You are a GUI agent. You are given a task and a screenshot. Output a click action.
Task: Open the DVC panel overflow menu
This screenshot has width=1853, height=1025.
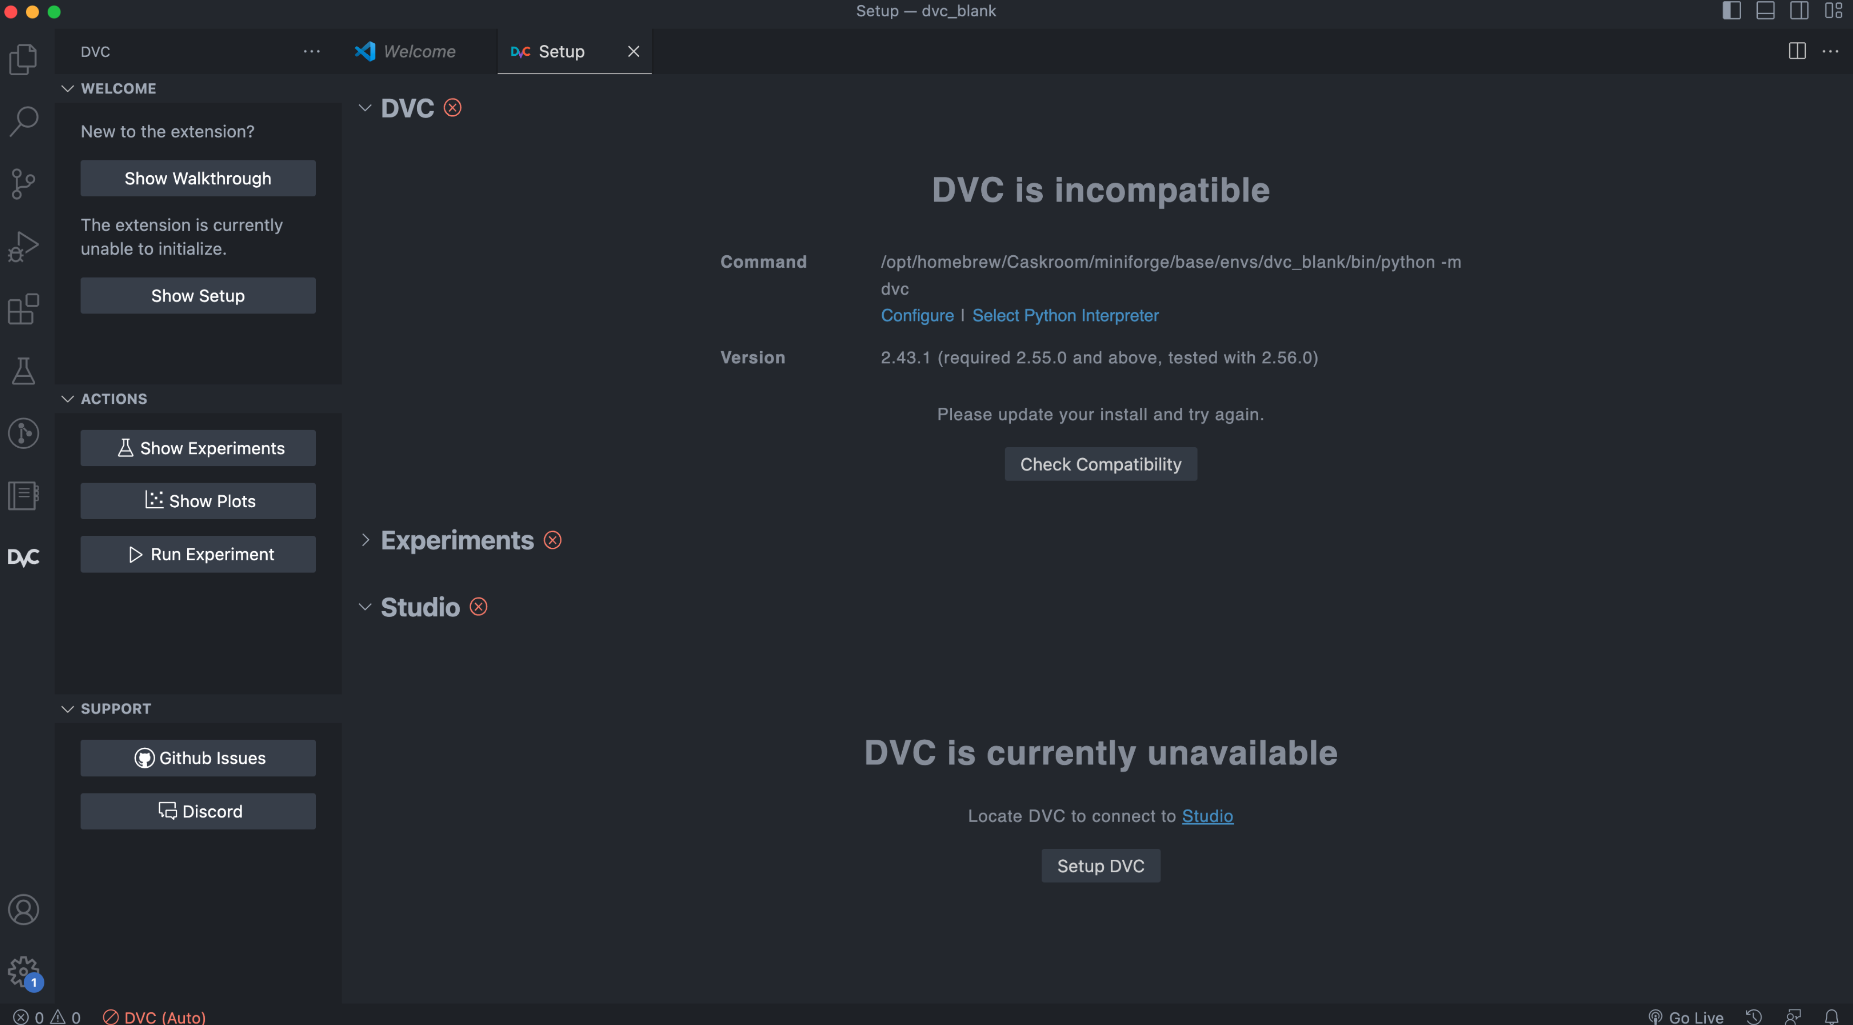312,51
